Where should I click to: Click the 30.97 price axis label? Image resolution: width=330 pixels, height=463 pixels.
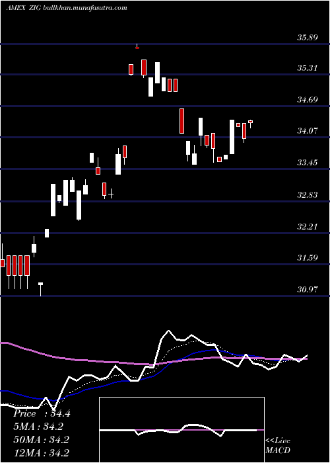307,290
